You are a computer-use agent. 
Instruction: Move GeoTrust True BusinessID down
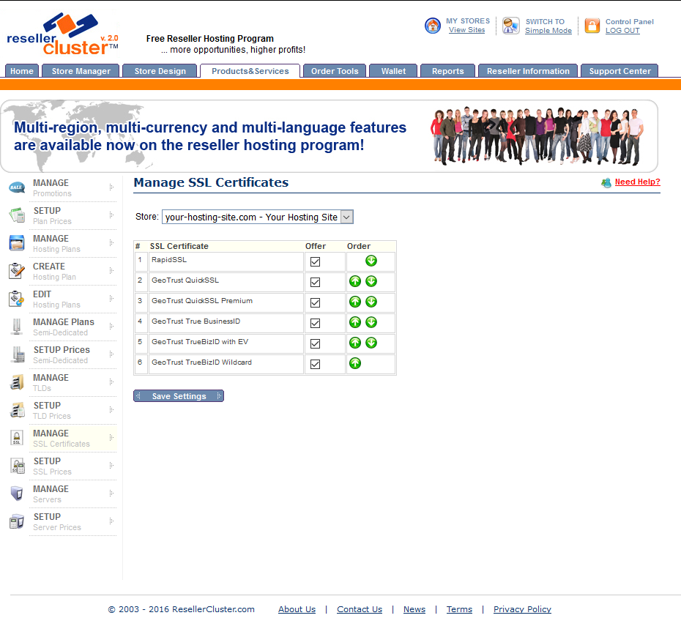[371, 322]
